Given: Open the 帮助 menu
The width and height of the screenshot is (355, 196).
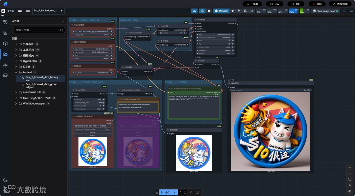Looking at the screenshot, I should point(28,11).
